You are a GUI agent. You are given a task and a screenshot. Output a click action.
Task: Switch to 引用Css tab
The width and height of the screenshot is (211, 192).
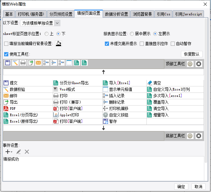tap(163, 14)
